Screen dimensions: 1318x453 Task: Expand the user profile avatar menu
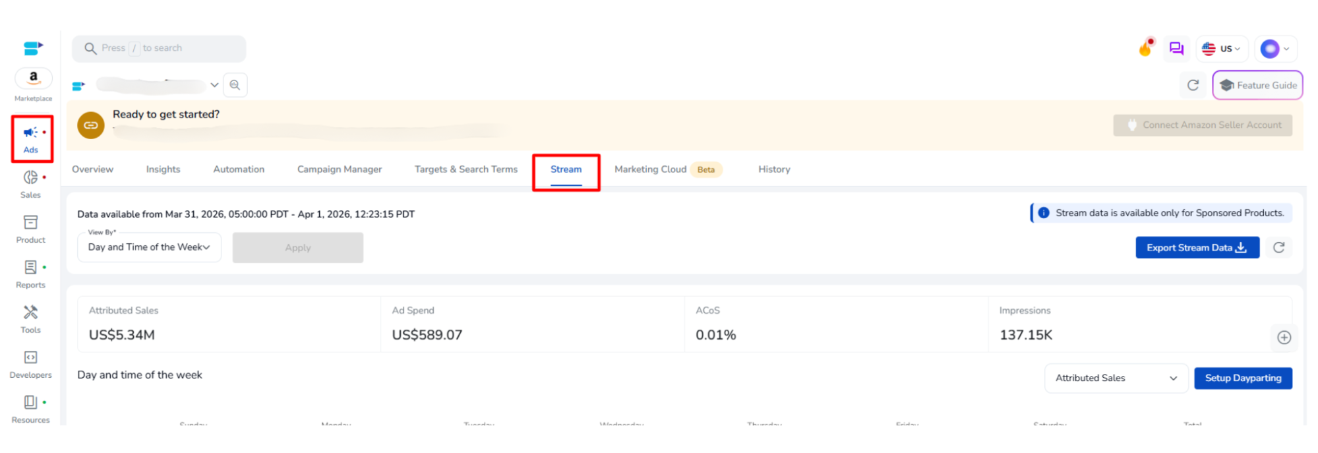1275,48
